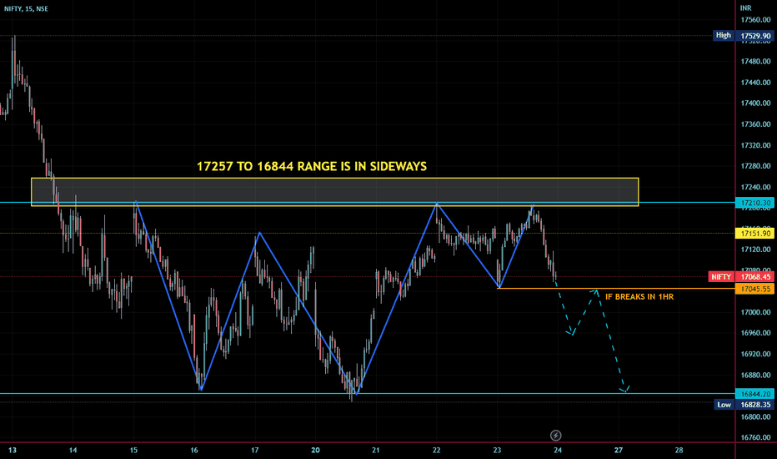The height and width of the screenshot is (459, 777).
Task: Click date 23 on the time axis
Action: pos(497,450)
